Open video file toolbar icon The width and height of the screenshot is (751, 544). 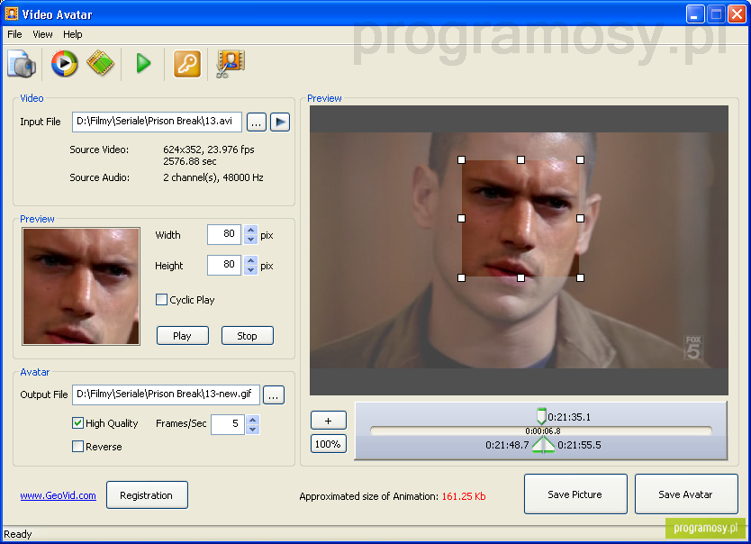(x=21, y=64)
